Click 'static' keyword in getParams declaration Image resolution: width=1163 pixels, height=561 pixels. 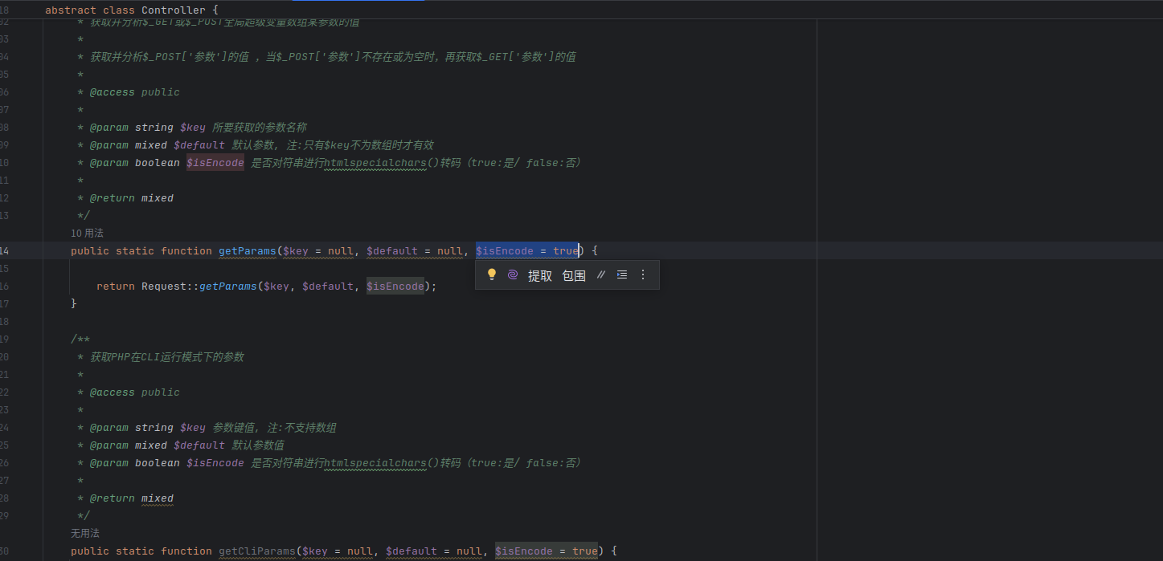(135, 251)
